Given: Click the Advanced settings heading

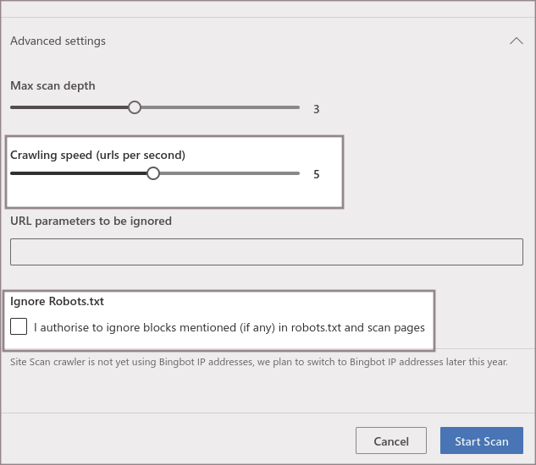Looking at the screenshot, I should tap(58, 41).
